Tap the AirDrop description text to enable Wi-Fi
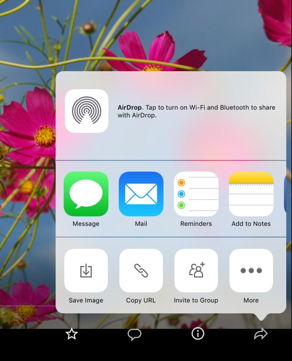 coord(196,111)
